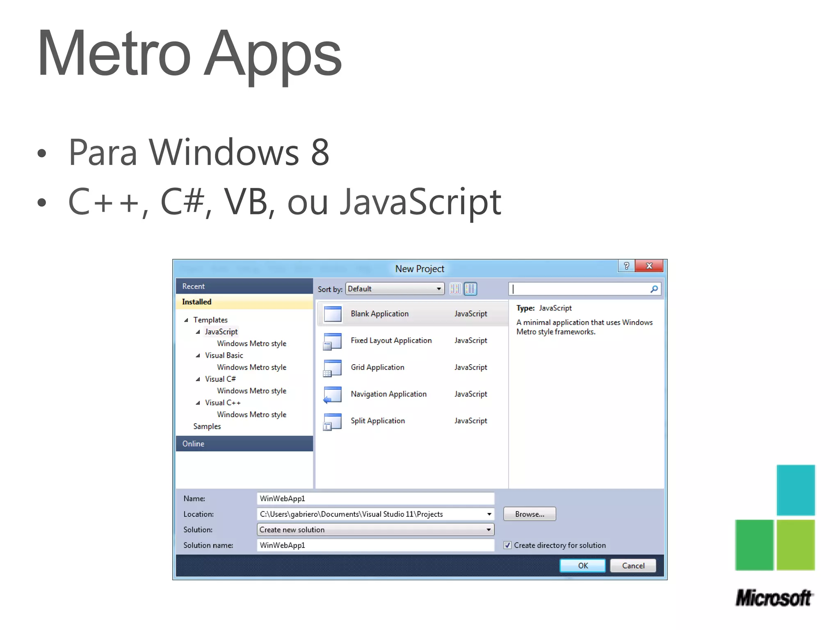840x630 pixels.
Task: Switch to medium icons list view
Action: click(470, 289)
